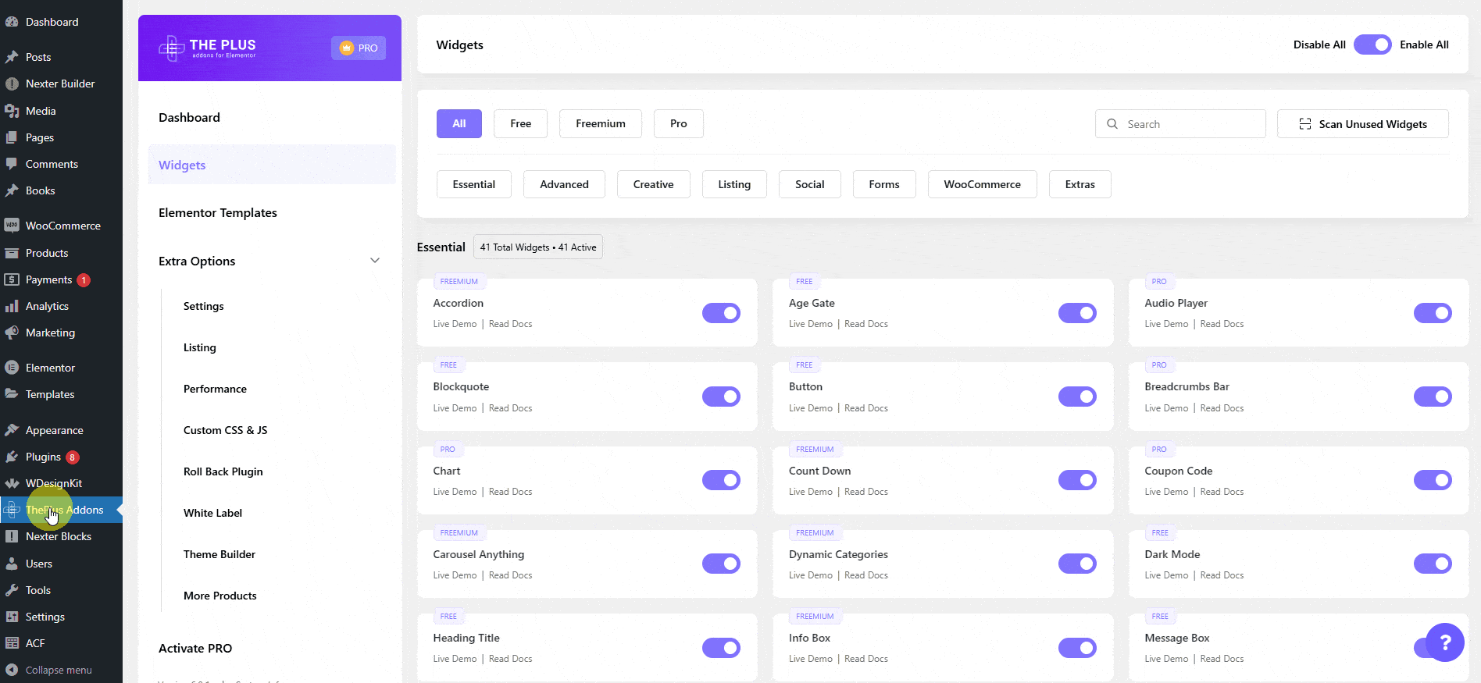Select the All filter tab
The width and height of the screenshot is (1481, 683).
coord(459,123)
